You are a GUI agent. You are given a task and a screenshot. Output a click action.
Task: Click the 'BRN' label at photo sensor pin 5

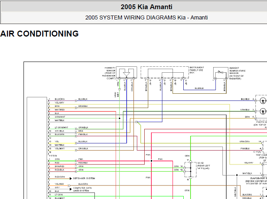tap(247, 117)
